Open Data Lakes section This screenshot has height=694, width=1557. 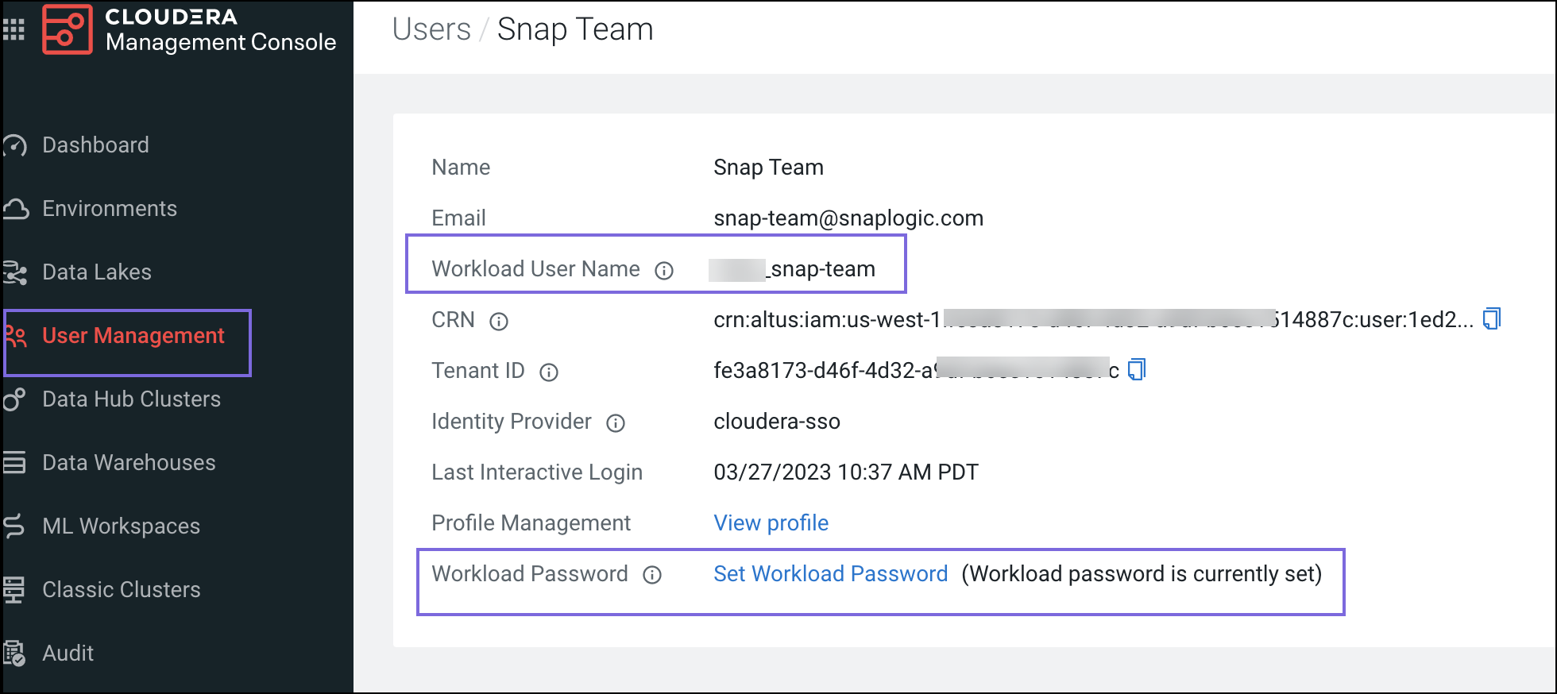pos(96,272)
